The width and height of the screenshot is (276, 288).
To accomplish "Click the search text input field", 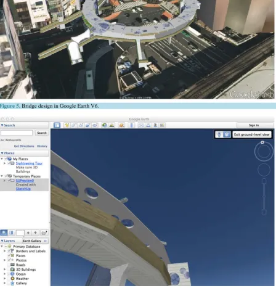I will (17, 133).
